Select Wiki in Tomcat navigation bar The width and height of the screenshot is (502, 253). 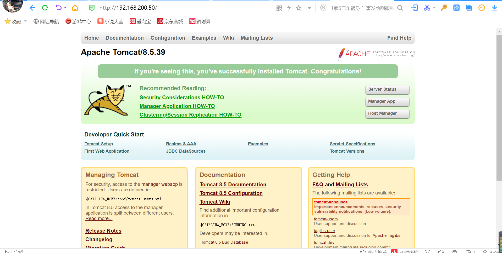228,38
